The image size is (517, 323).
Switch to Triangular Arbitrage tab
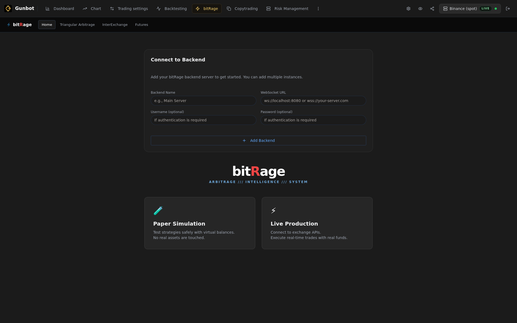tap(77, 24)
